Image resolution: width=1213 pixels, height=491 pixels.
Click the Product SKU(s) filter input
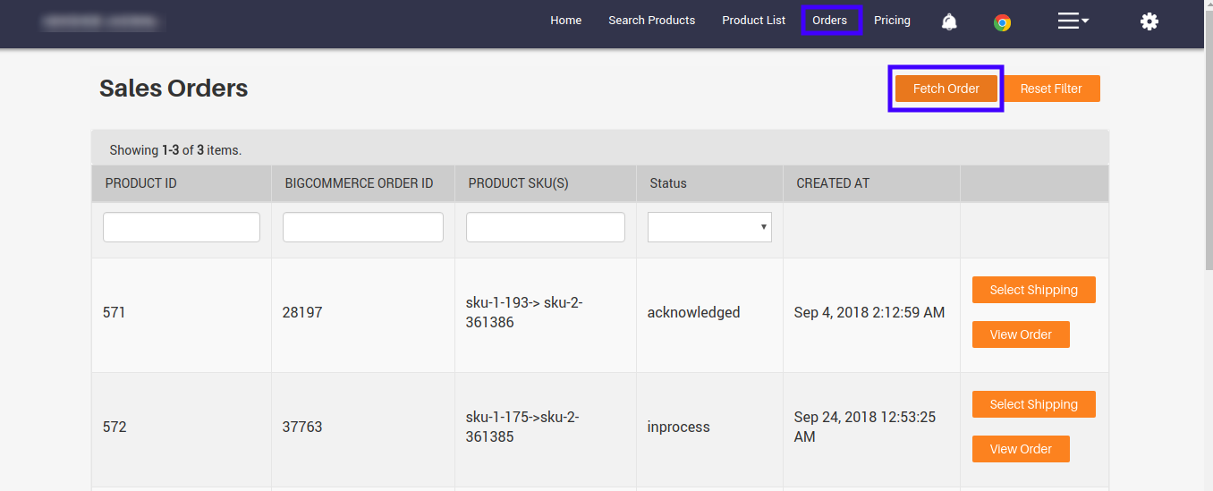tap(545, 227)
